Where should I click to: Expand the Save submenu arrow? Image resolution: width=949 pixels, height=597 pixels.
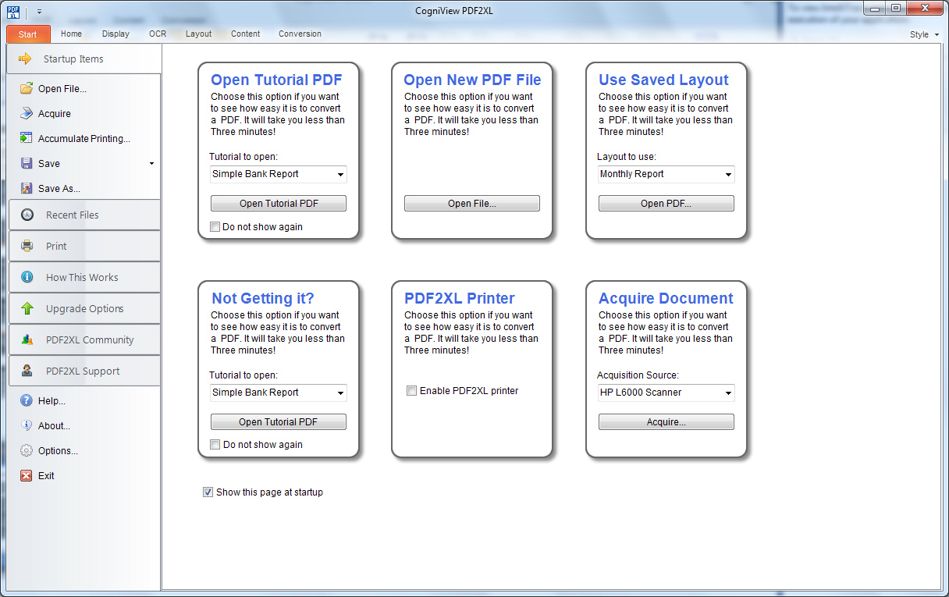pos(151,164)
